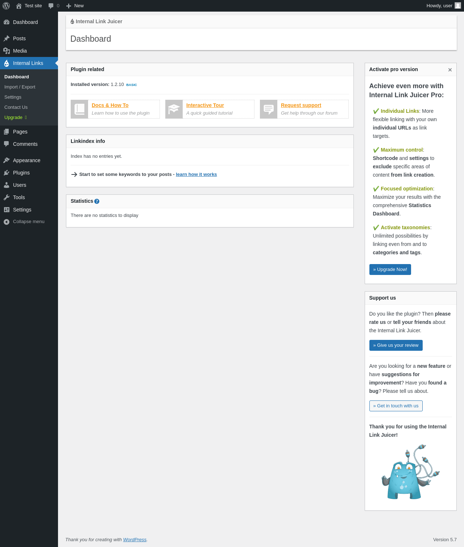464x547 pixels.
Task: Click the WordPress logo icon
Action: tap(6, 6)
